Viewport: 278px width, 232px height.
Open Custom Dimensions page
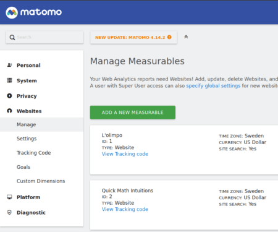point(41,181)
